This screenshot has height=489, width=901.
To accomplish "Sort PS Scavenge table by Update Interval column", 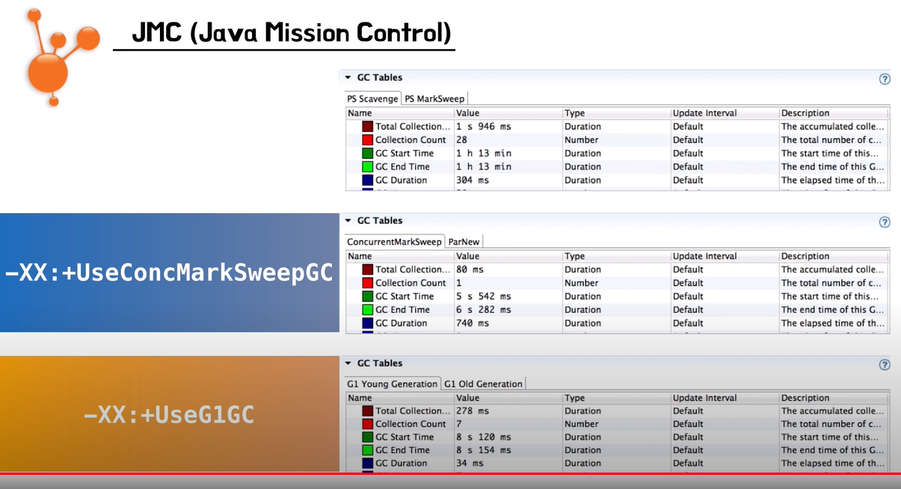I will 725,113.
